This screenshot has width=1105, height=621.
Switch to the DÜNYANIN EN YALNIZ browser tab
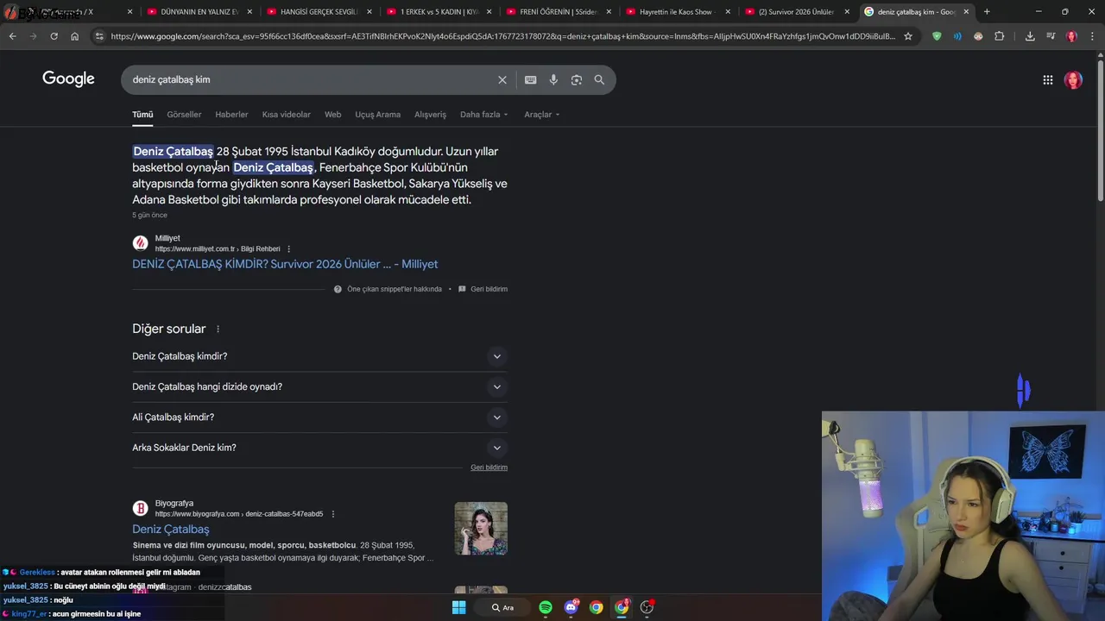tap(198, 12)
